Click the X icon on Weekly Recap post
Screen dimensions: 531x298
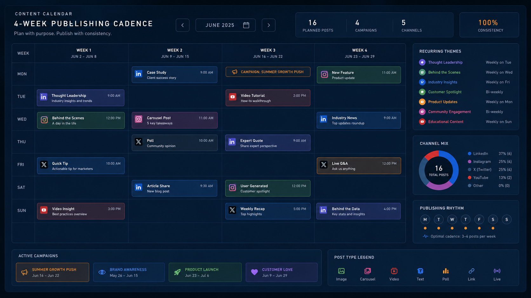232,210
